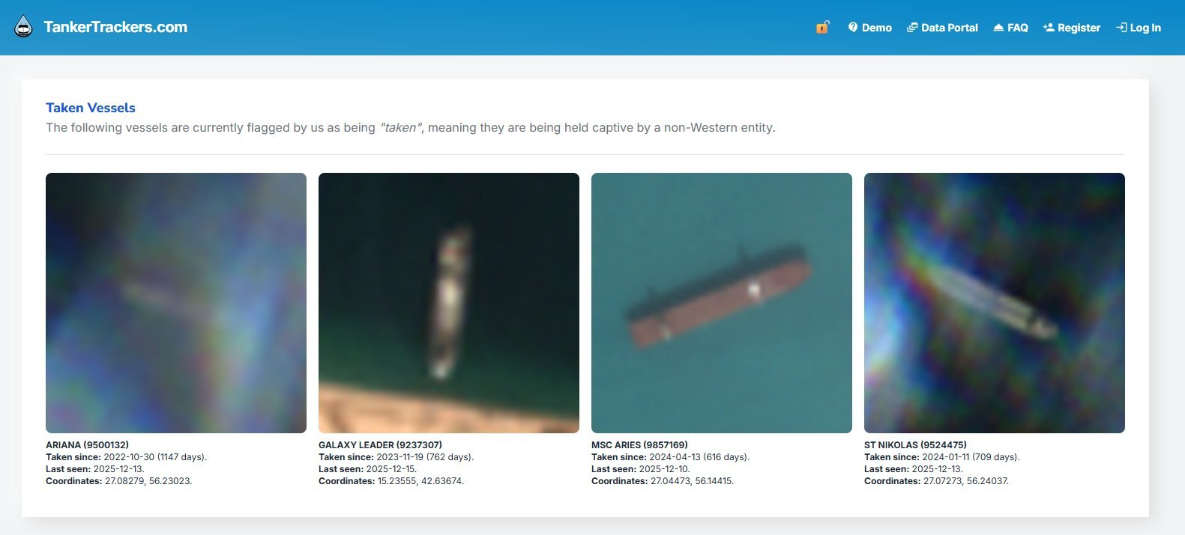
Task: Click the Taken Vessels heading
Action: point(91,108)
